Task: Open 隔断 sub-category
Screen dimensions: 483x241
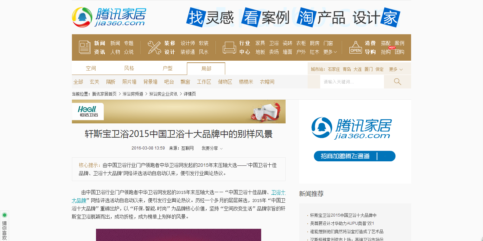Action: click(111, 82)
